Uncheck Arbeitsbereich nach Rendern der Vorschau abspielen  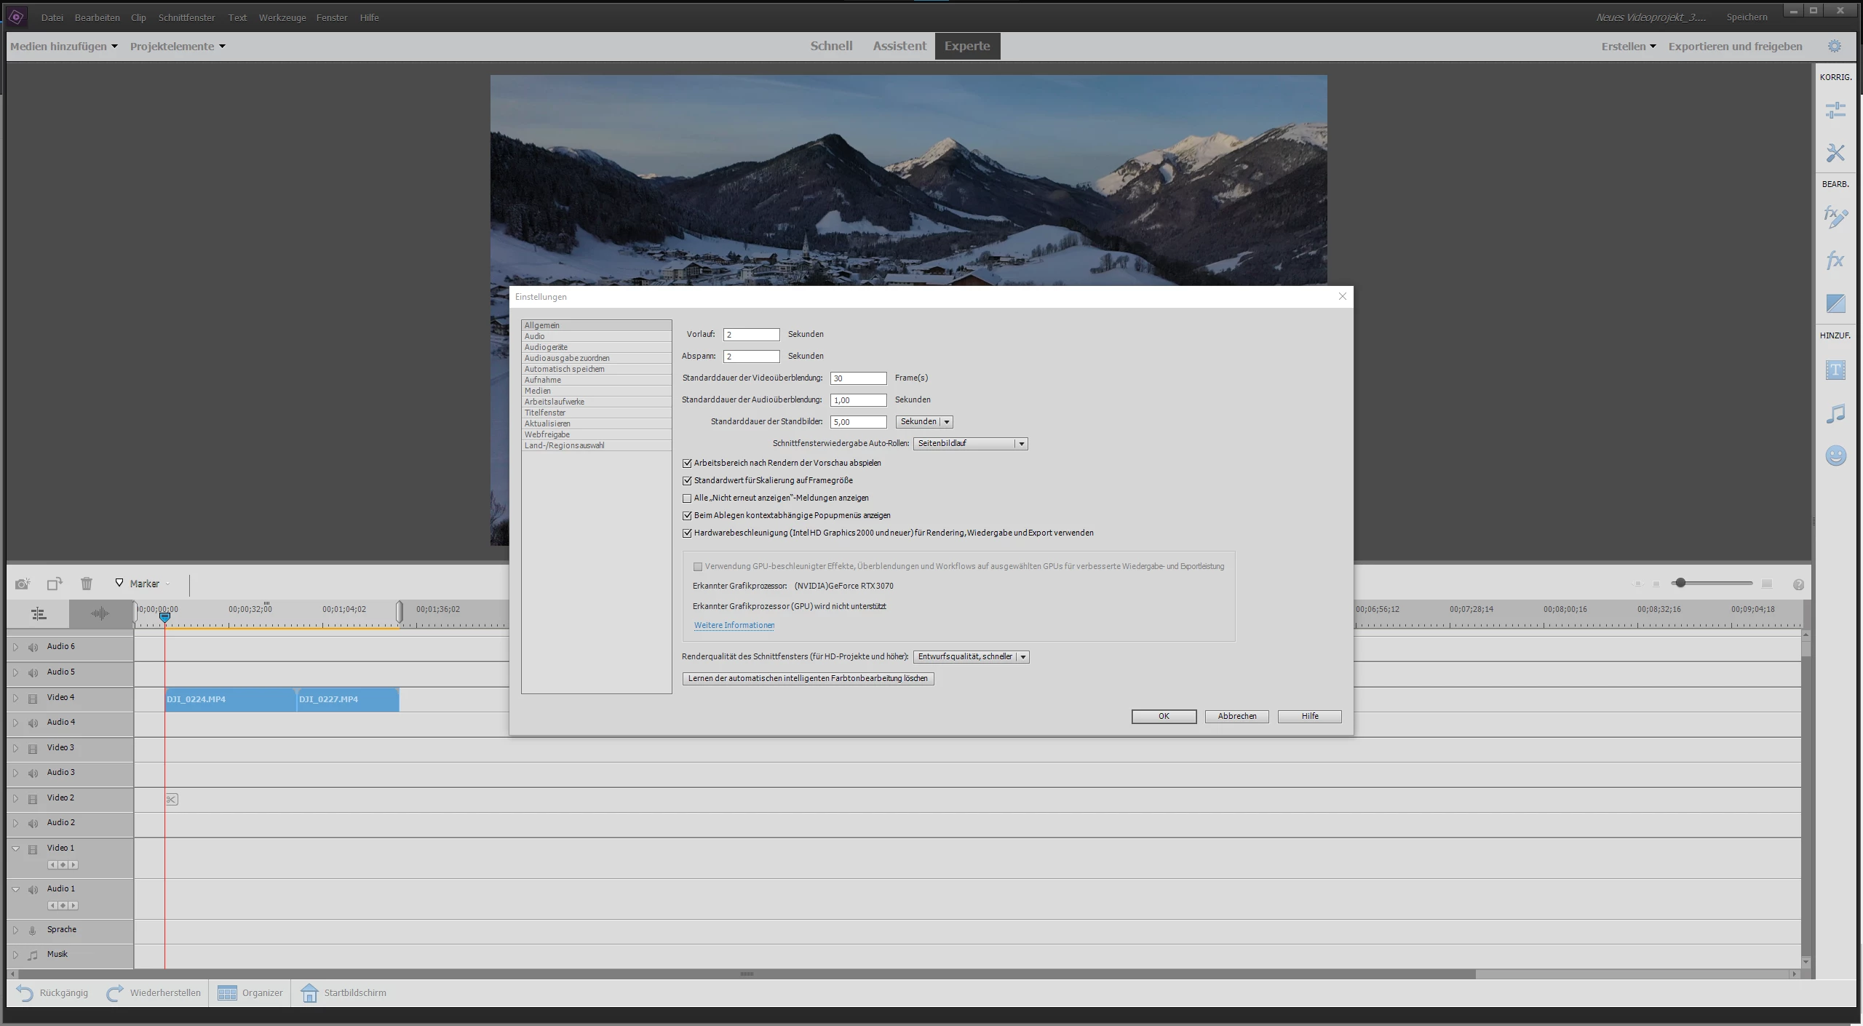pos(687,464)
